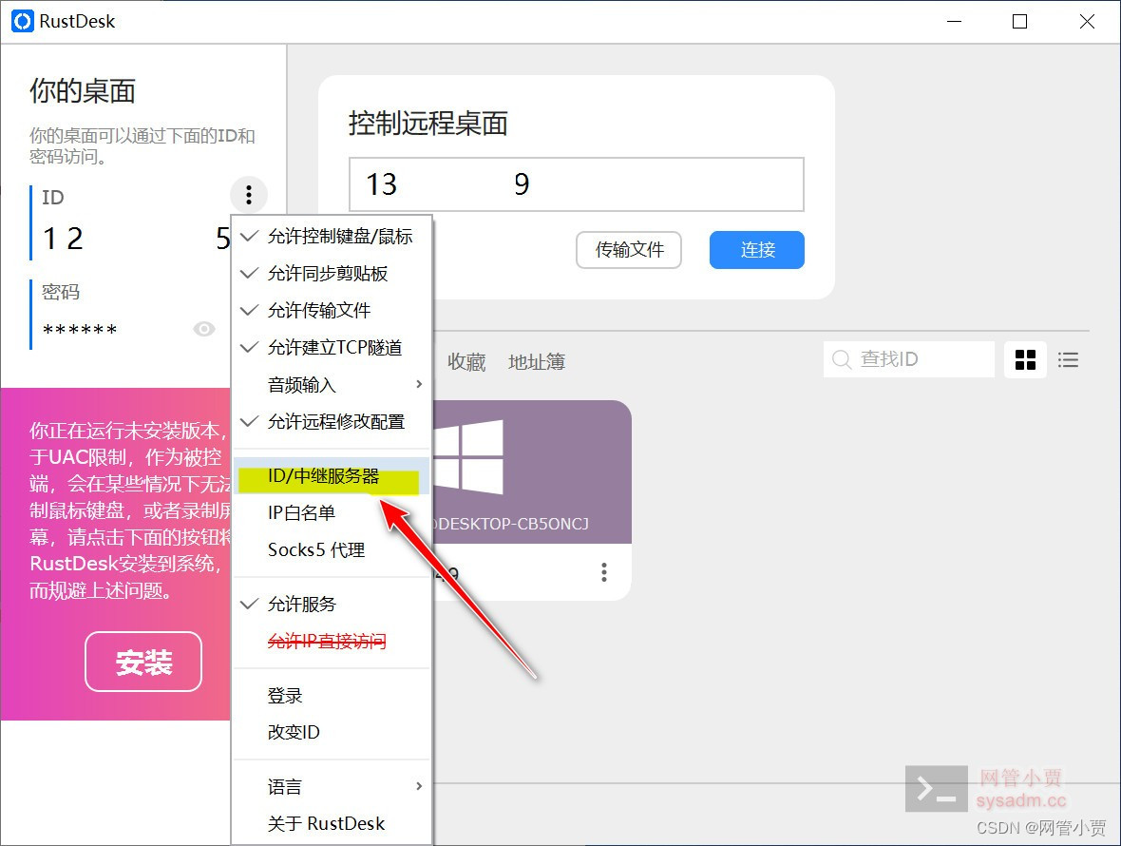Click the RustDesk logo in title bar
The image size is (1121, 846).
pos(23,22)
